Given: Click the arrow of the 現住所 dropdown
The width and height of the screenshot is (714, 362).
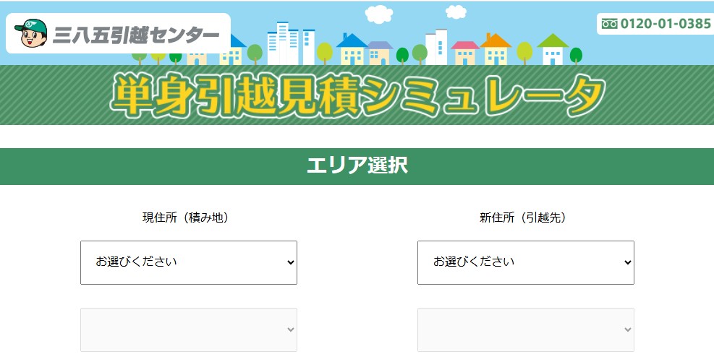Looking at the screenshot, I should pos(291,262).
